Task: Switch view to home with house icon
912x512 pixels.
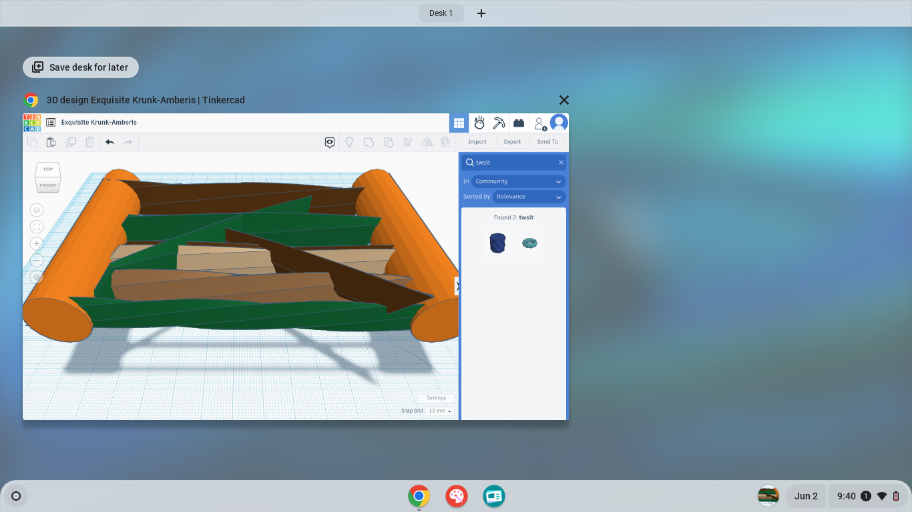Action: point(36,210)
